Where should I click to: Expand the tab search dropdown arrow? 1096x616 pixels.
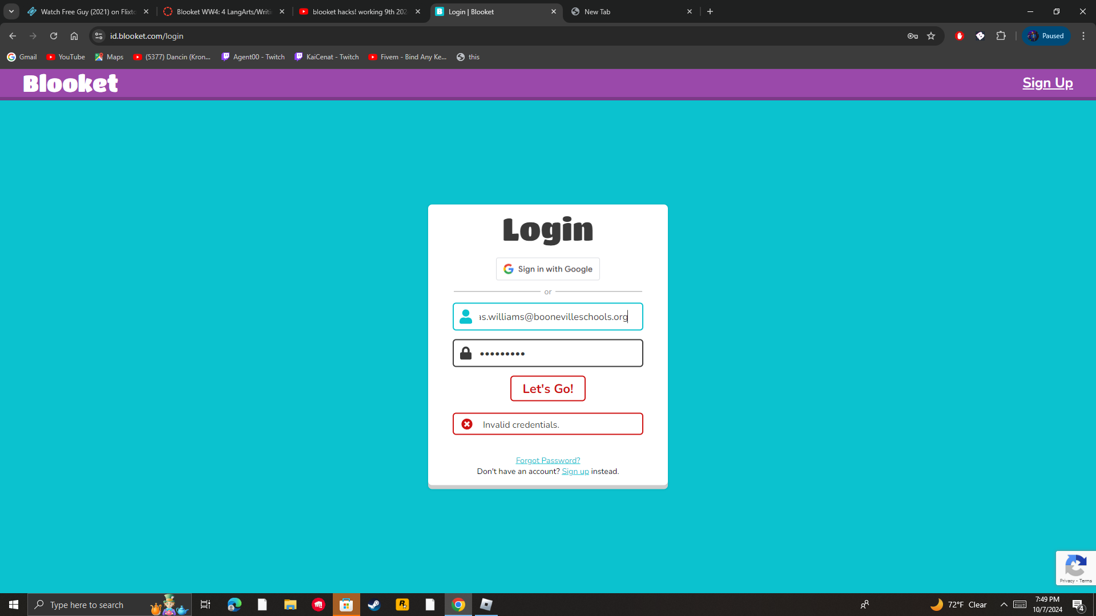[x=11, y=11]
